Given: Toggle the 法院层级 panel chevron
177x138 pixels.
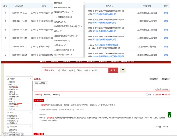Looking at the screenshot, I should coord(31,127).
